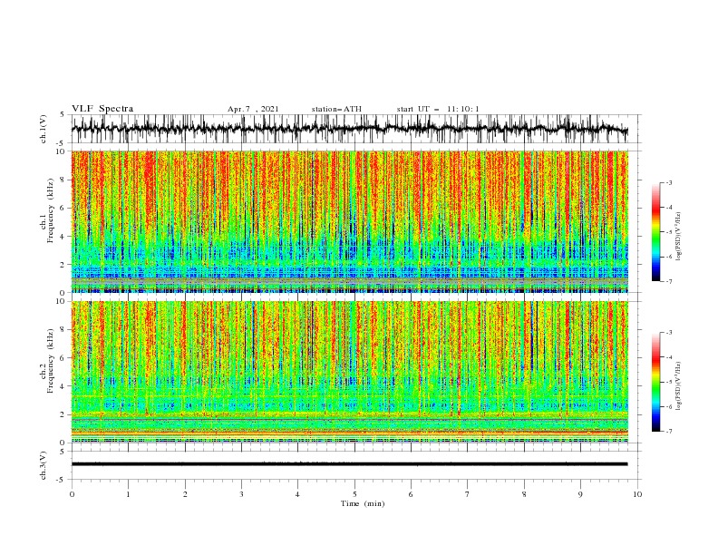
Task: Click time axis tick label '2'
Action: point(185,494)
